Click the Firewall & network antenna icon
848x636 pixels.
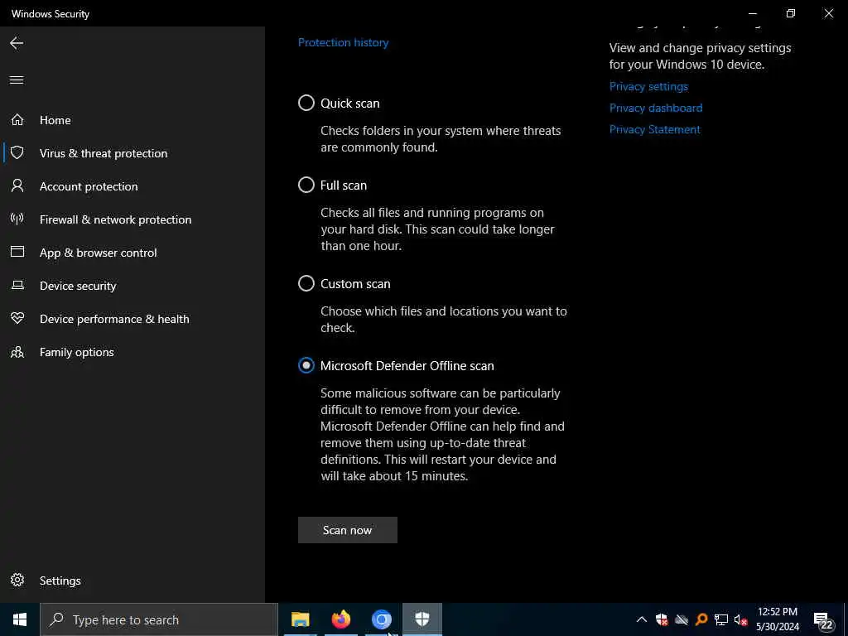tap(17, 219)
